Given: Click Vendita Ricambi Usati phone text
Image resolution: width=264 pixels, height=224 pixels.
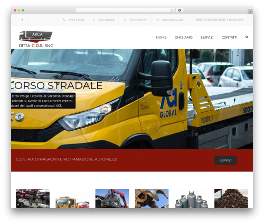Looking at the screenshot, I should [220, 20].
